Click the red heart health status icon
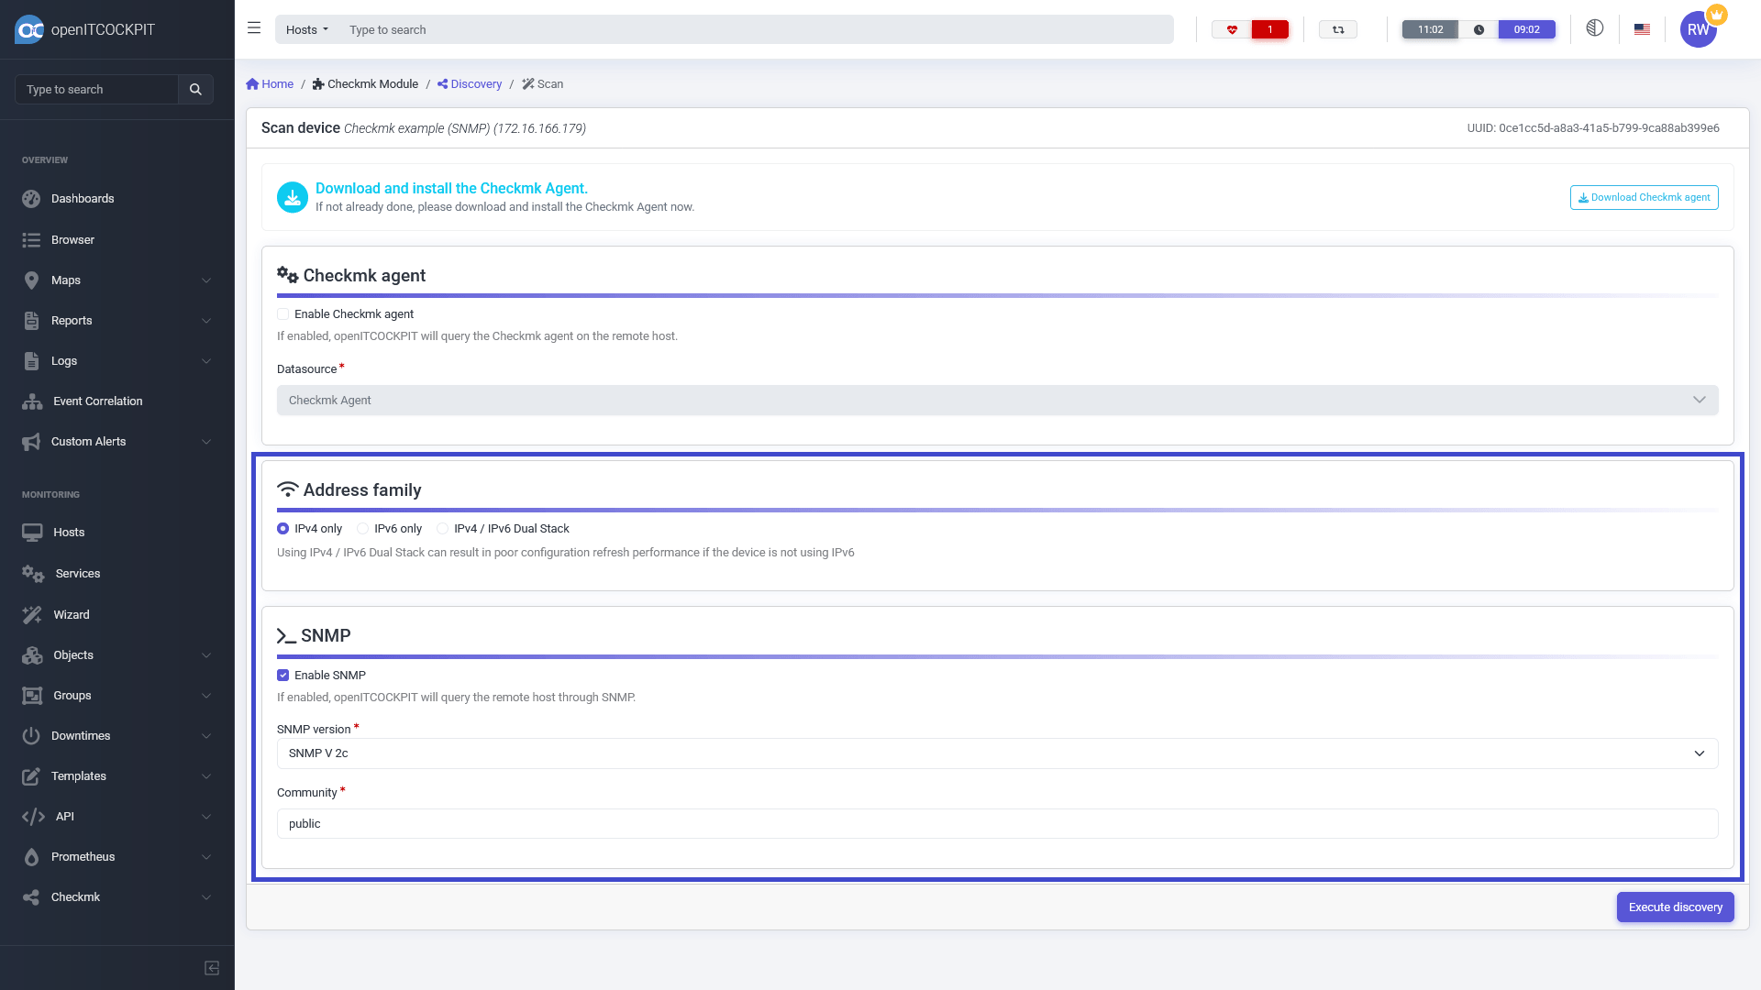1761x990 pixels. pyautogui.click(x=1232, y=29)
